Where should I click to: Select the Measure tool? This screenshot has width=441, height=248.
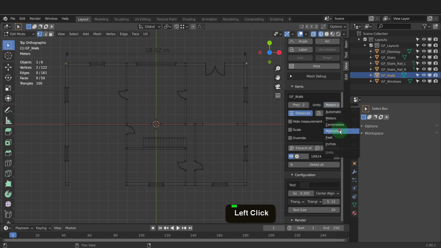8,121
